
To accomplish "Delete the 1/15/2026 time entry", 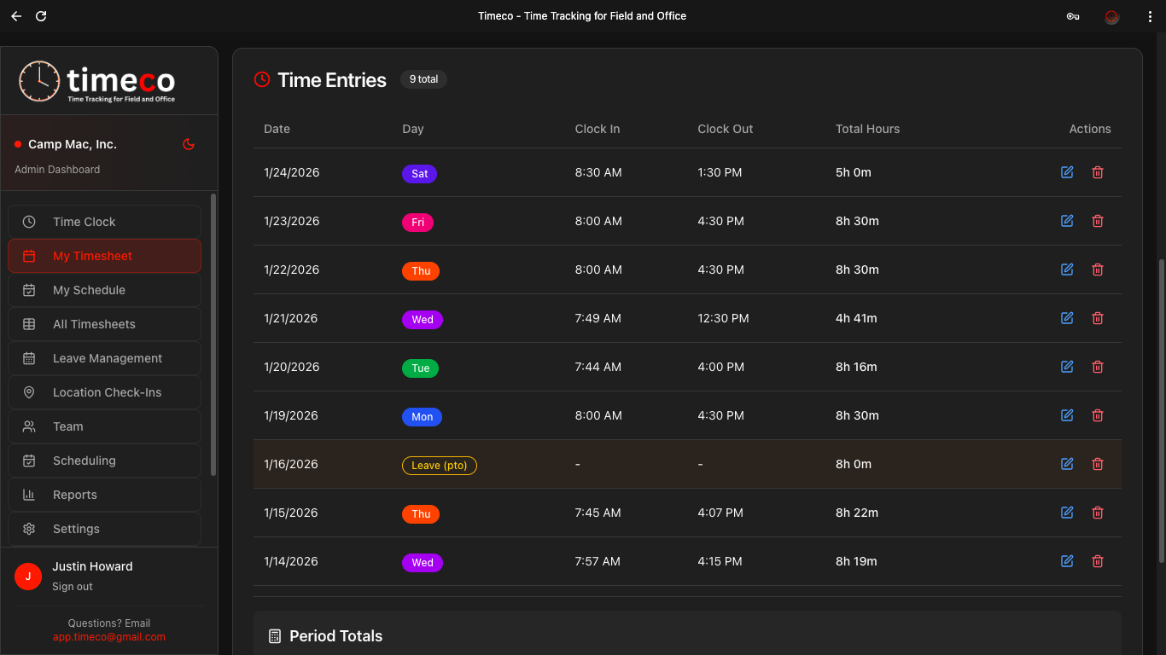I will point(1098,513).
